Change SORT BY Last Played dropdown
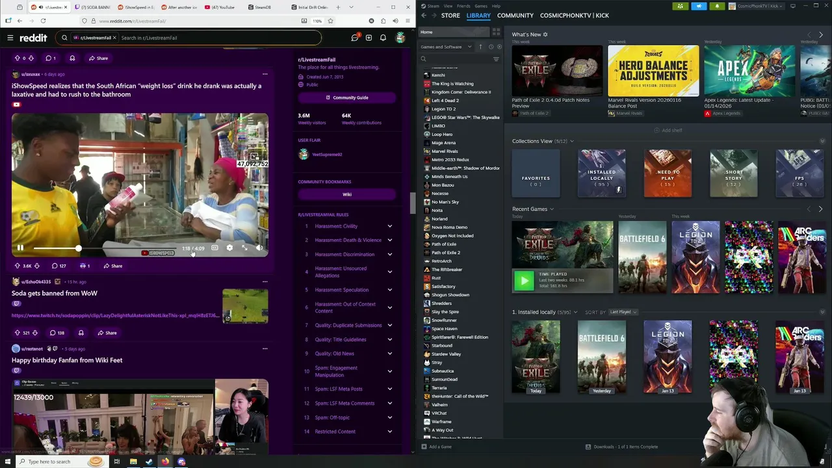Image resolution: width=832 pixels, height=468 pixels. click(x=623, y=312)
